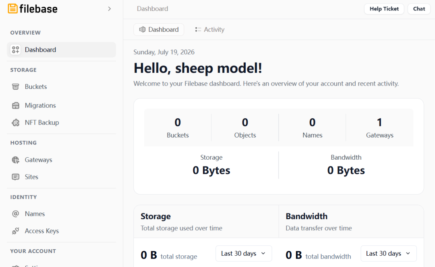
Task: Open the Migrations icon in sidebar
Action: point(16,105)
